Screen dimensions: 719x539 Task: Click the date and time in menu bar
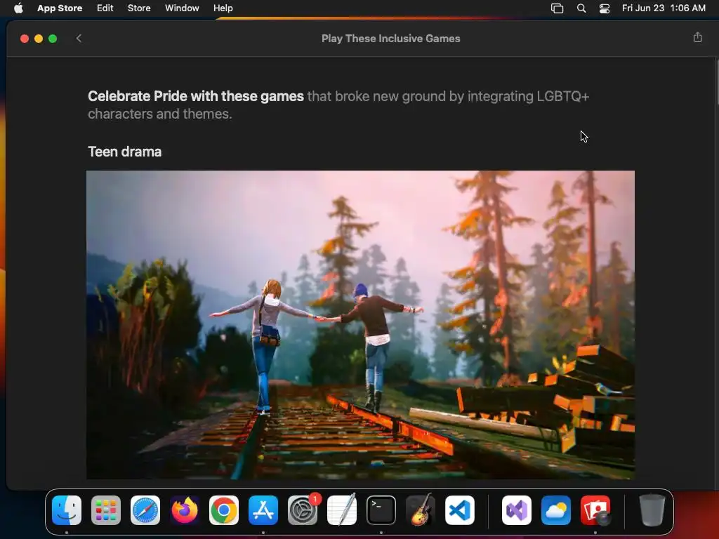(x=664, y=8)
